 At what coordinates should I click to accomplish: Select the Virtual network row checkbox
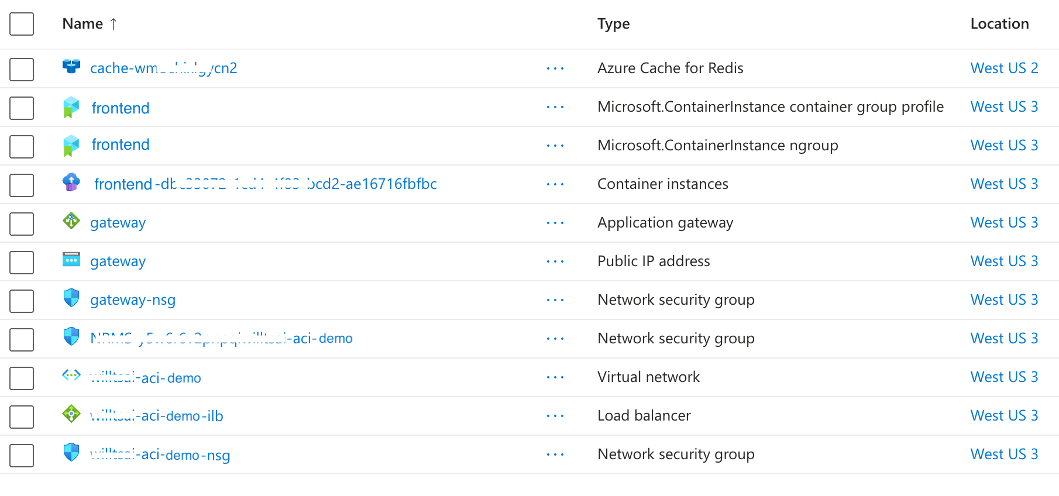[22, 378]
